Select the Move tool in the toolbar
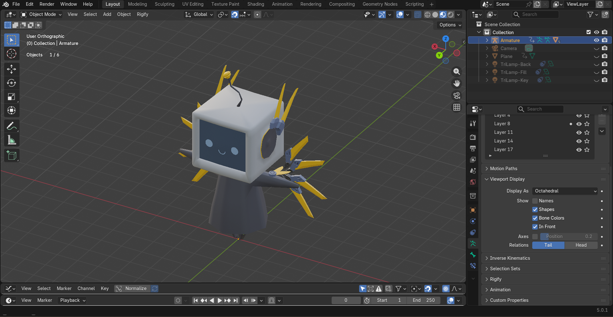Viewport: 613px width, 317px height. pos(11,69)
